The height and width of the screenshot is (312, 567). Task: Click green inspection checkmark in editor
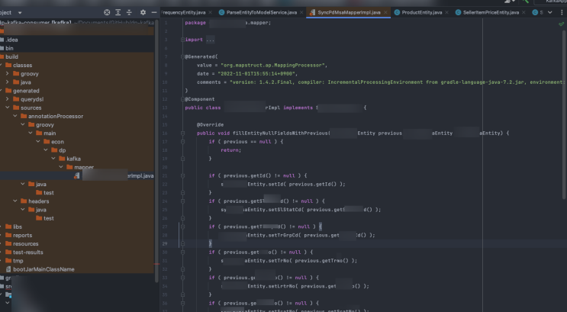[561, 24]
